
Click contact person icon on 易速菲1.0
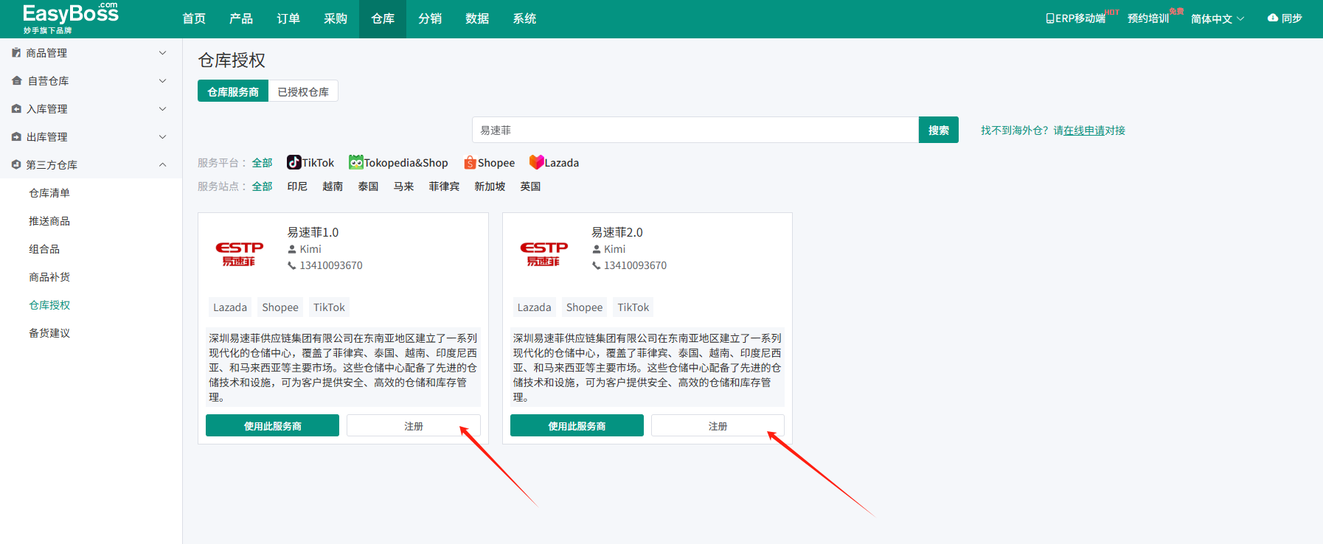(x=292, y=249)
